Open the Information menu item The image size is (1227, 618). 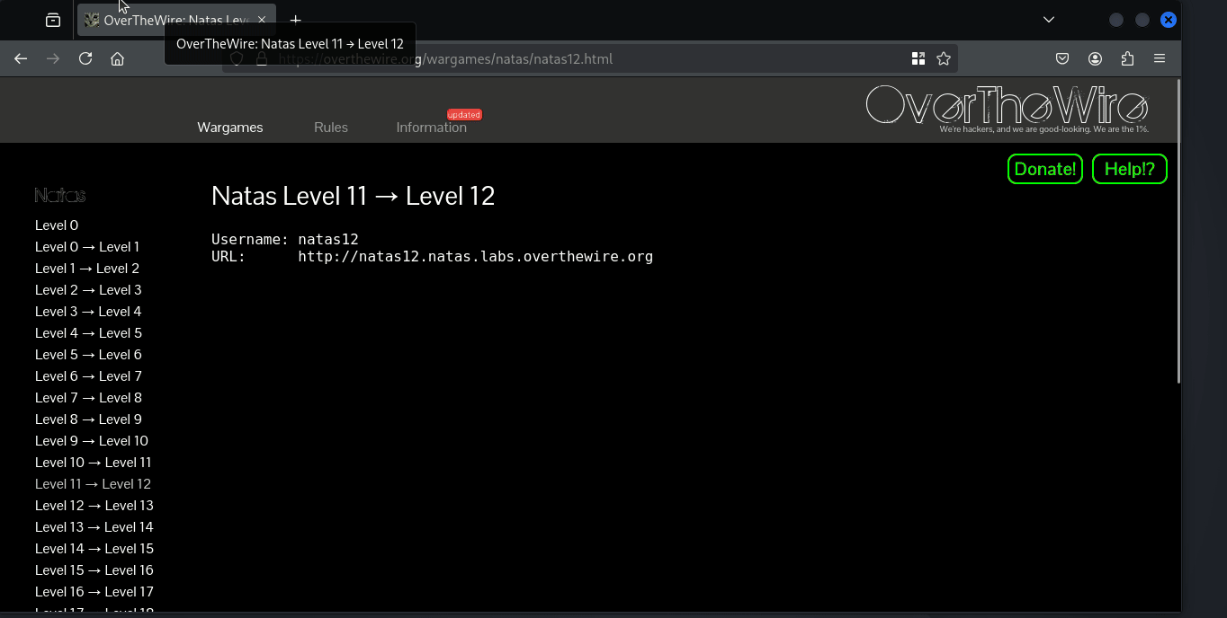(432, 128)
